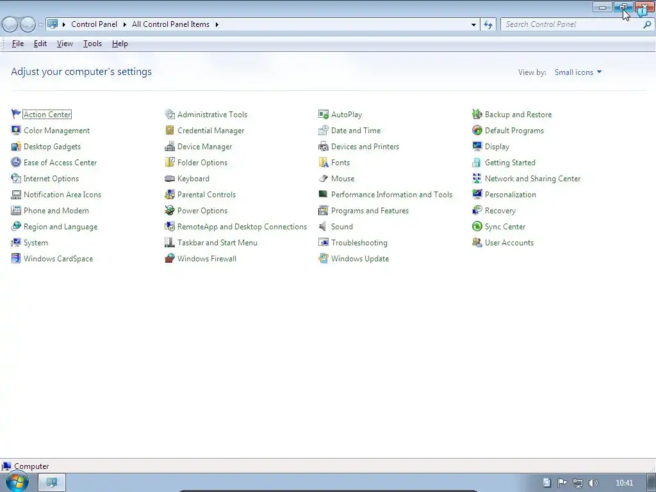Open the Recovery link

[500, 210]
